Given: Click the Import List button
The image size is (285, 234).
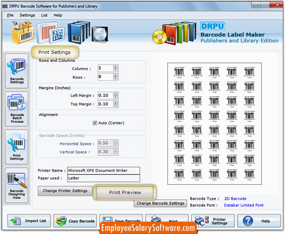Looking at the screenshot, I should [x=29, y=221].
